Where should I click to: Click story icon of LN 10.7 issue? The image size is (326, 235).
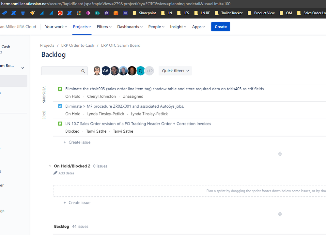point(60,124)
